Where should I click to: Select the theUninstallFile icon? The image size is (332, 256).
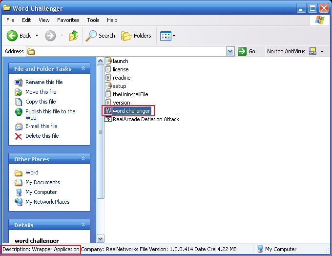[108, 94]
